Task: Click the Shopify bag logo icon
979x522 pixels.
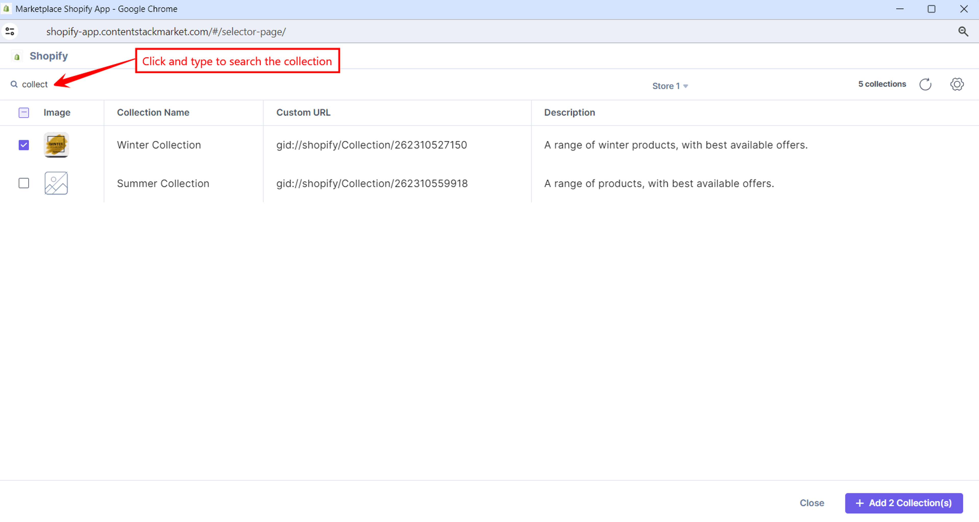Action: click(17, 57)
